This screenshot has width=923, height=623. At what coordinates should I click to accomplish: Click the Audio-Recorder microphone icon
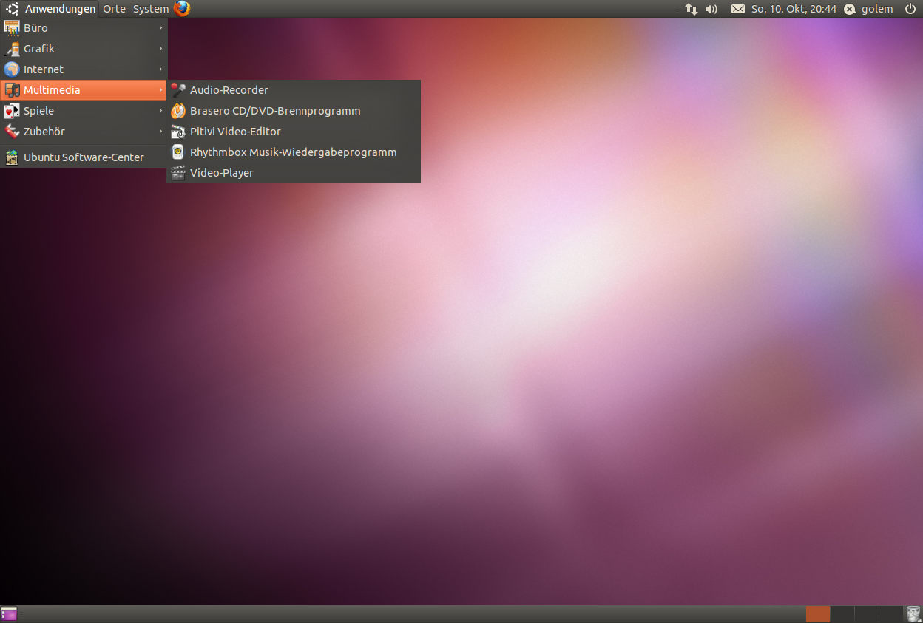[x=178, y=90]
